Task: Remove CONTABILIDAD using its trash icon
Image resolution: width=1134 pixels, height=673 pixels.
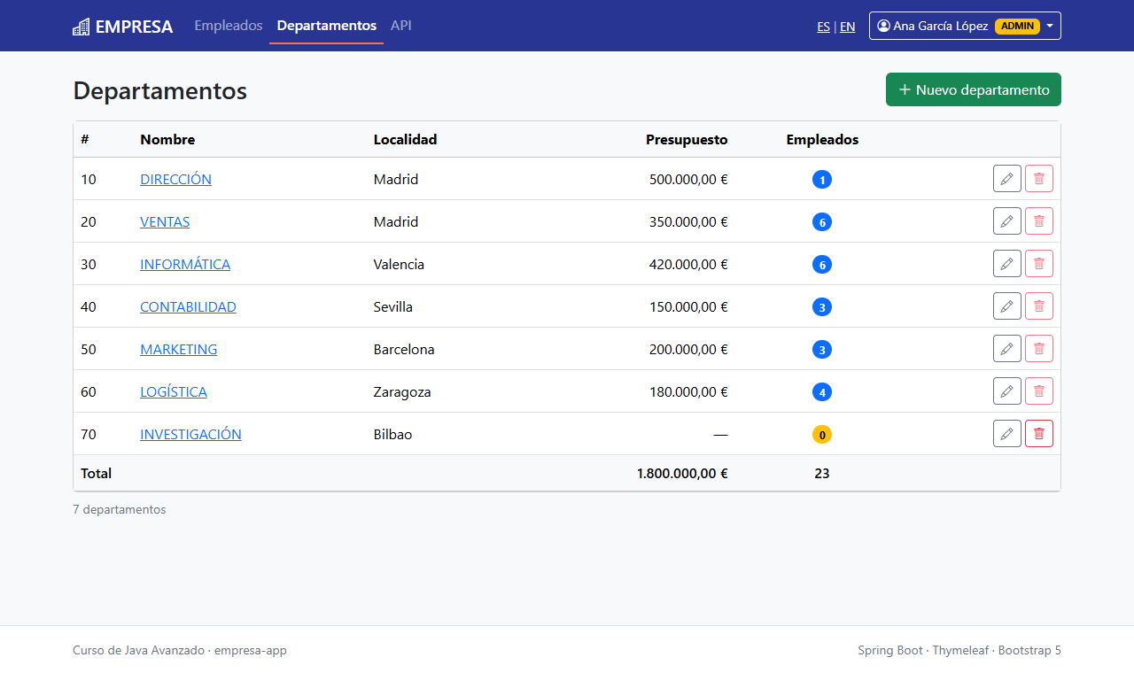Action: coord(1039,306)
